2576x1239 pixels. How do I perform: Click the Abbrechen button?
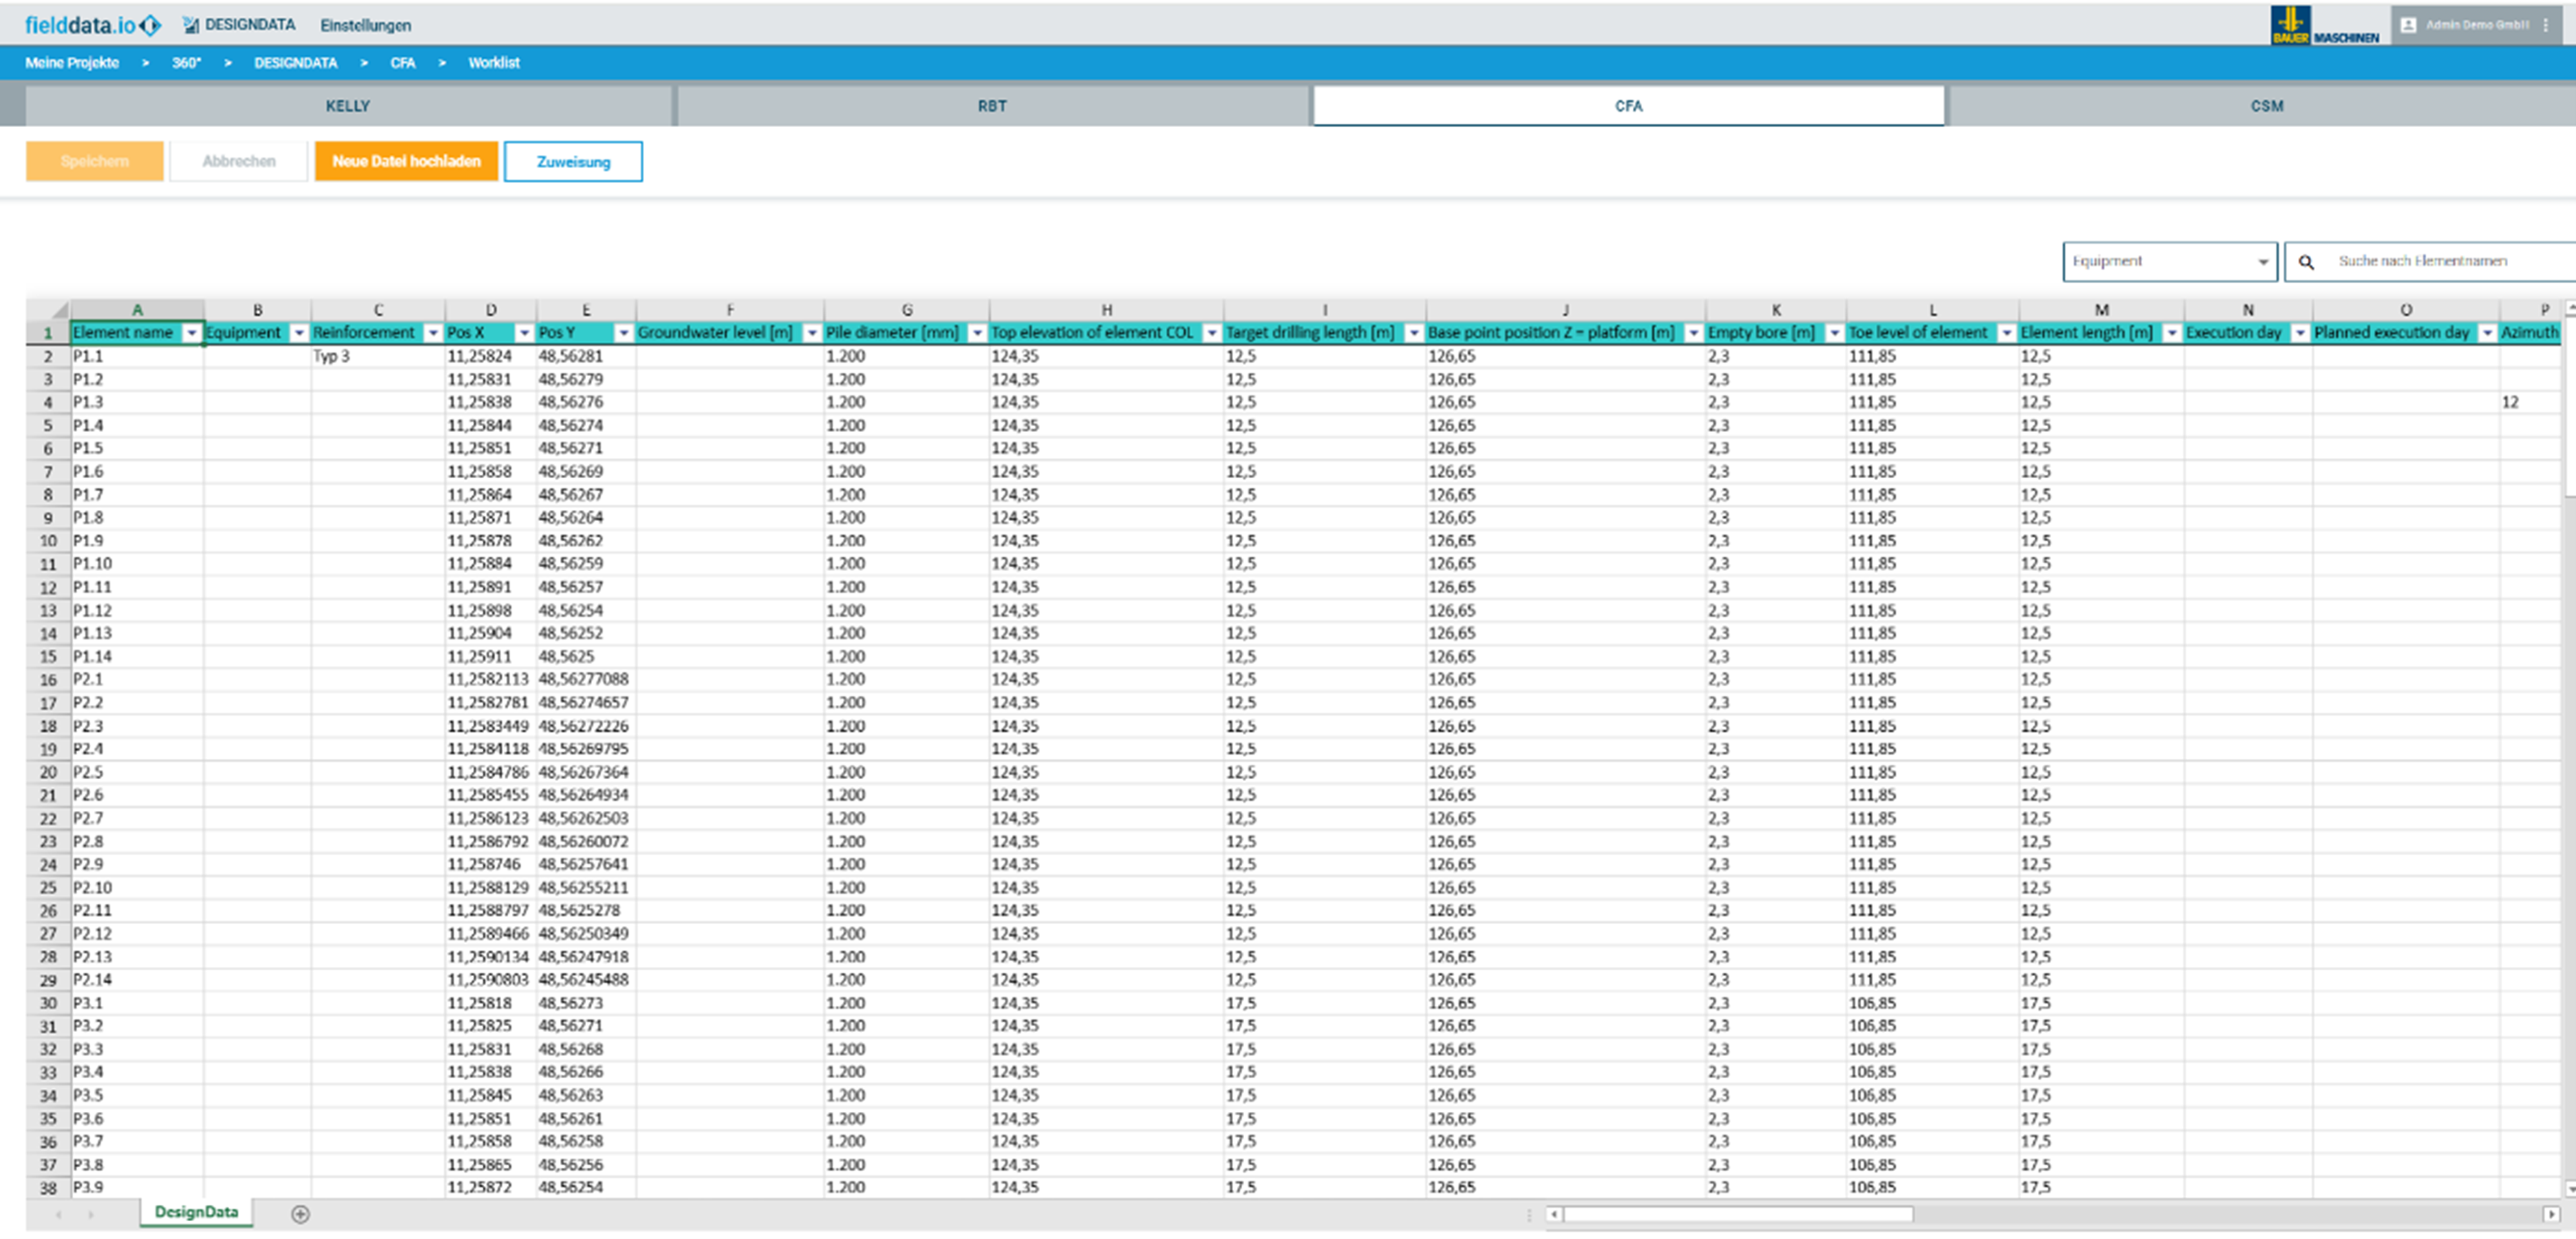point(238,161)
